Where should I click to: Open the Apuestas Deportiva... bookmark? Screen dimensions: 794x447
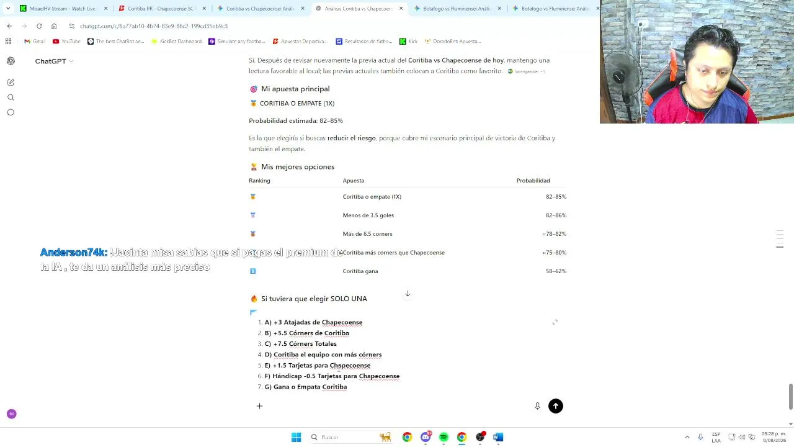click(x=300, y=41)
